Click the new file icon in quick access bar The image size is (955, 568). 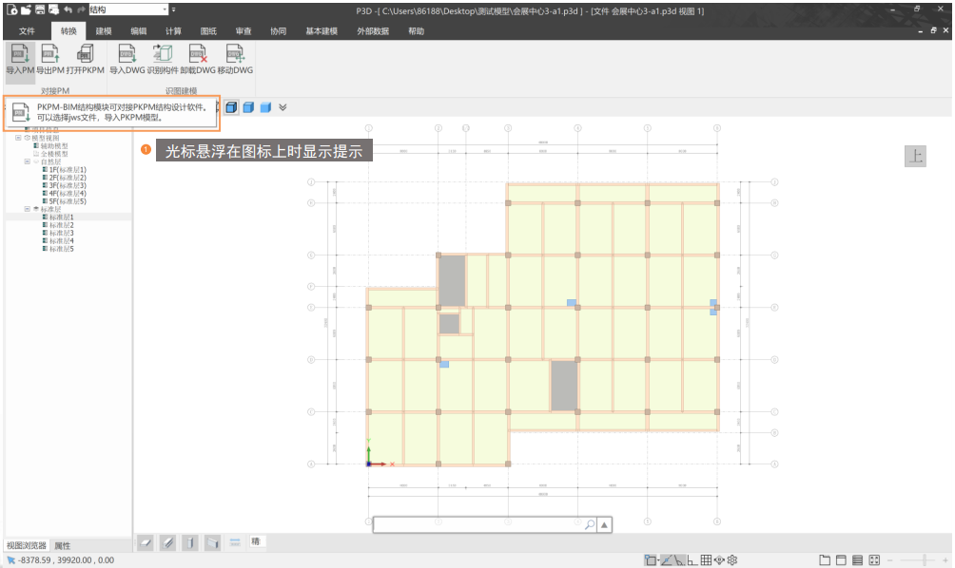12,9
